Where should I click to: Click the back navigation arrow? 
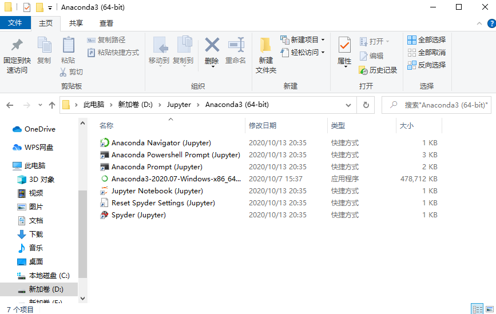pos(10,105)
